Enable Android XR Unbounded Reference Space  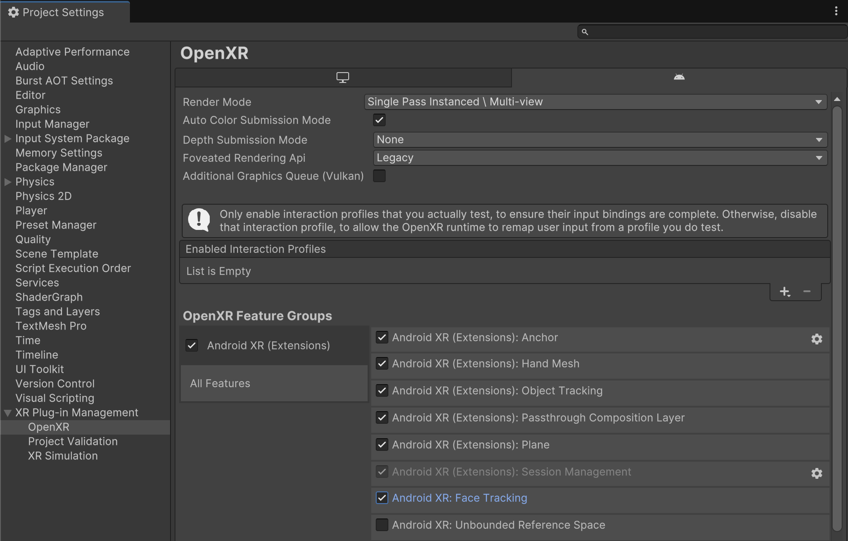point(382,525)
